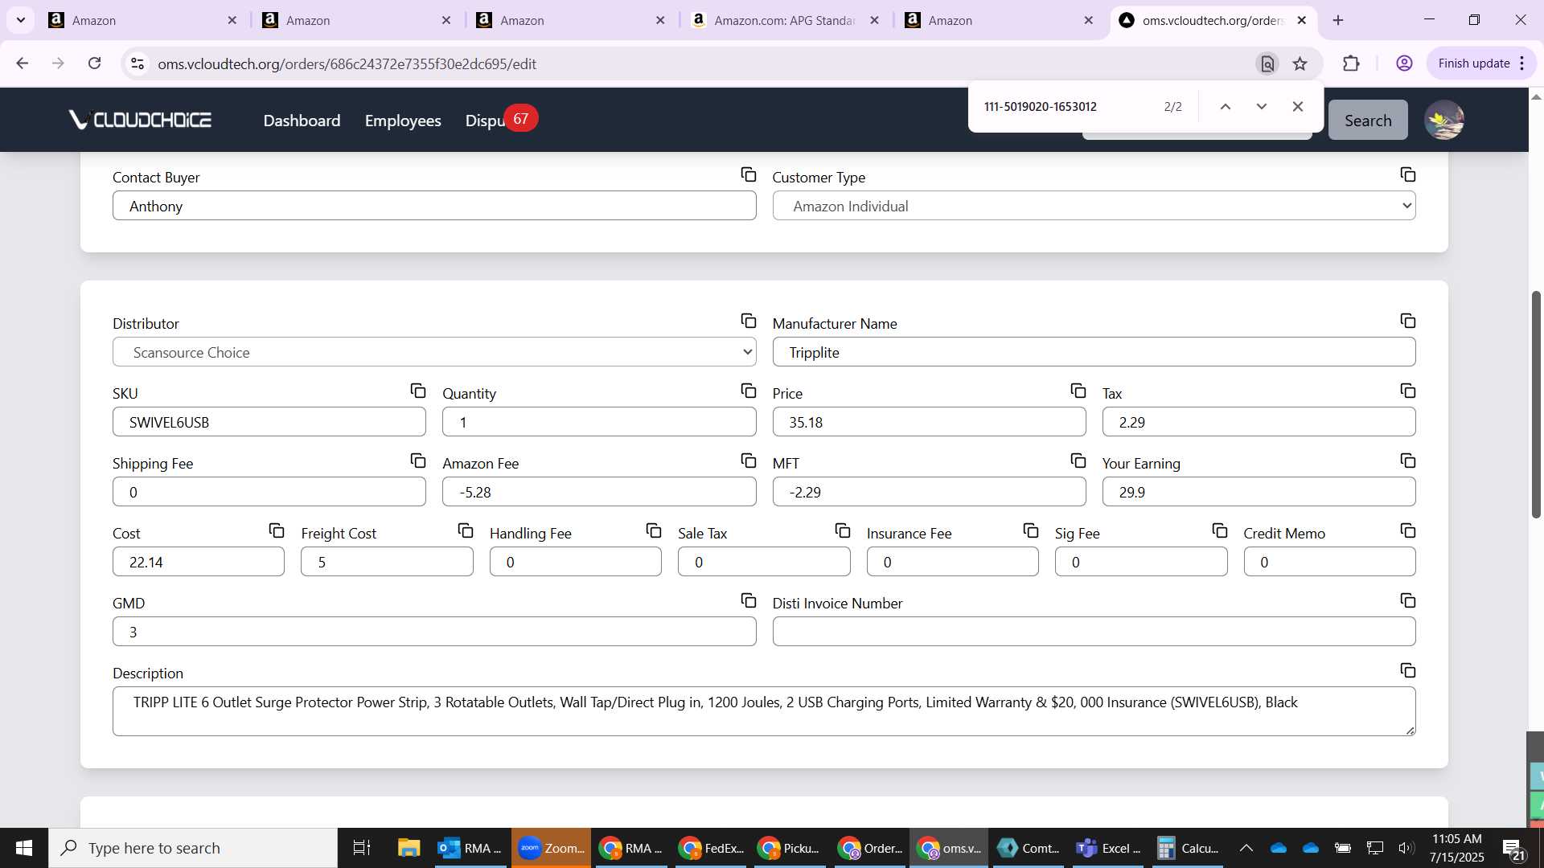Copy the Freight Cost value
1544x868 pixels.
click(x=465, y=531)
